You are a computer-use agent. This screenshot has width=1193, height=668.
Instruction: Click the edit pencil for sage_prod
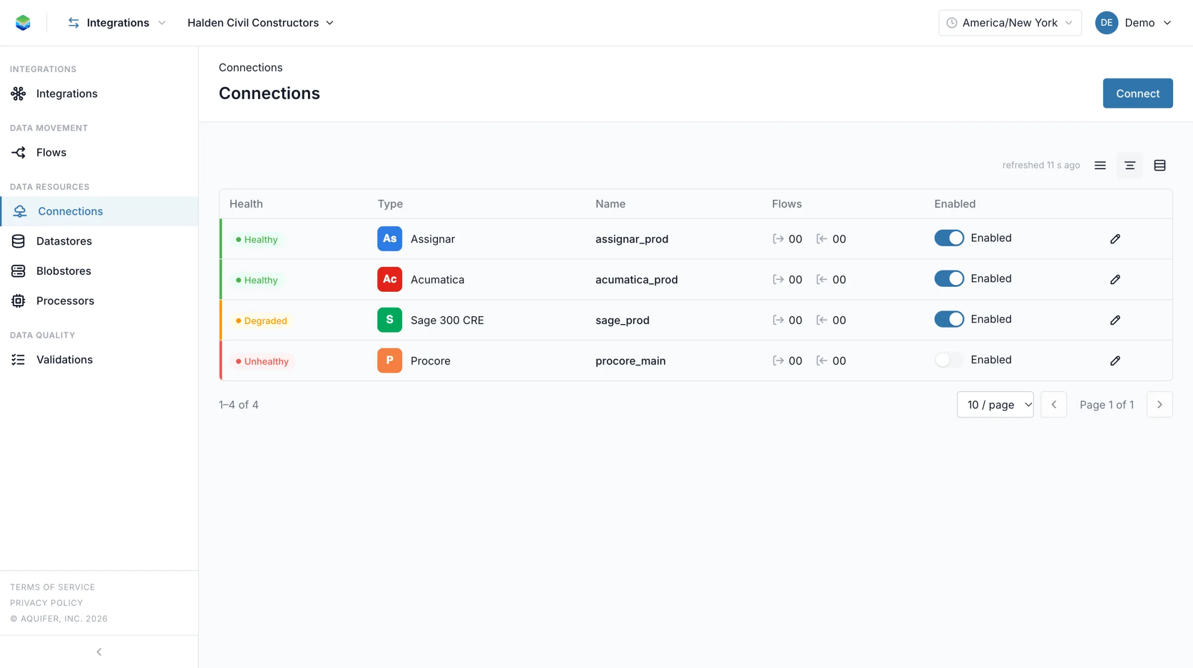(1115, 321)
